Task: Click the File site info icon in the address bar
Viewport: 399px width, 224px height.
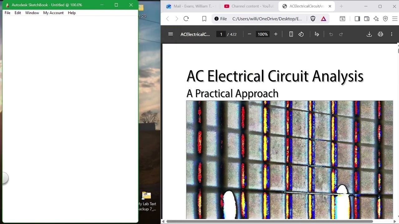Action: tap(221, 19)
